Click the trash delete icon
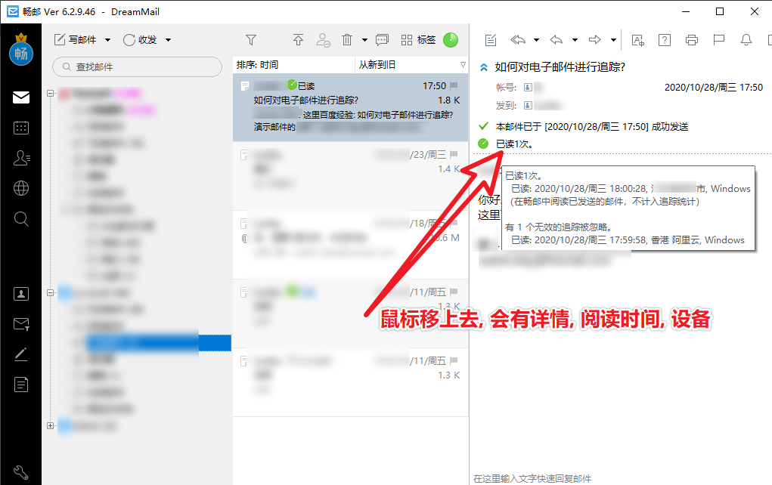The width and height of the screenshot is (772, 485). click(x=347, y=40)
